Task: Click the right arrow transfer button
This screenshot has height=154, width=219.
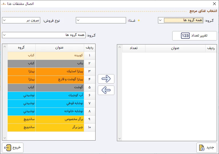Action: pos(106,79)
